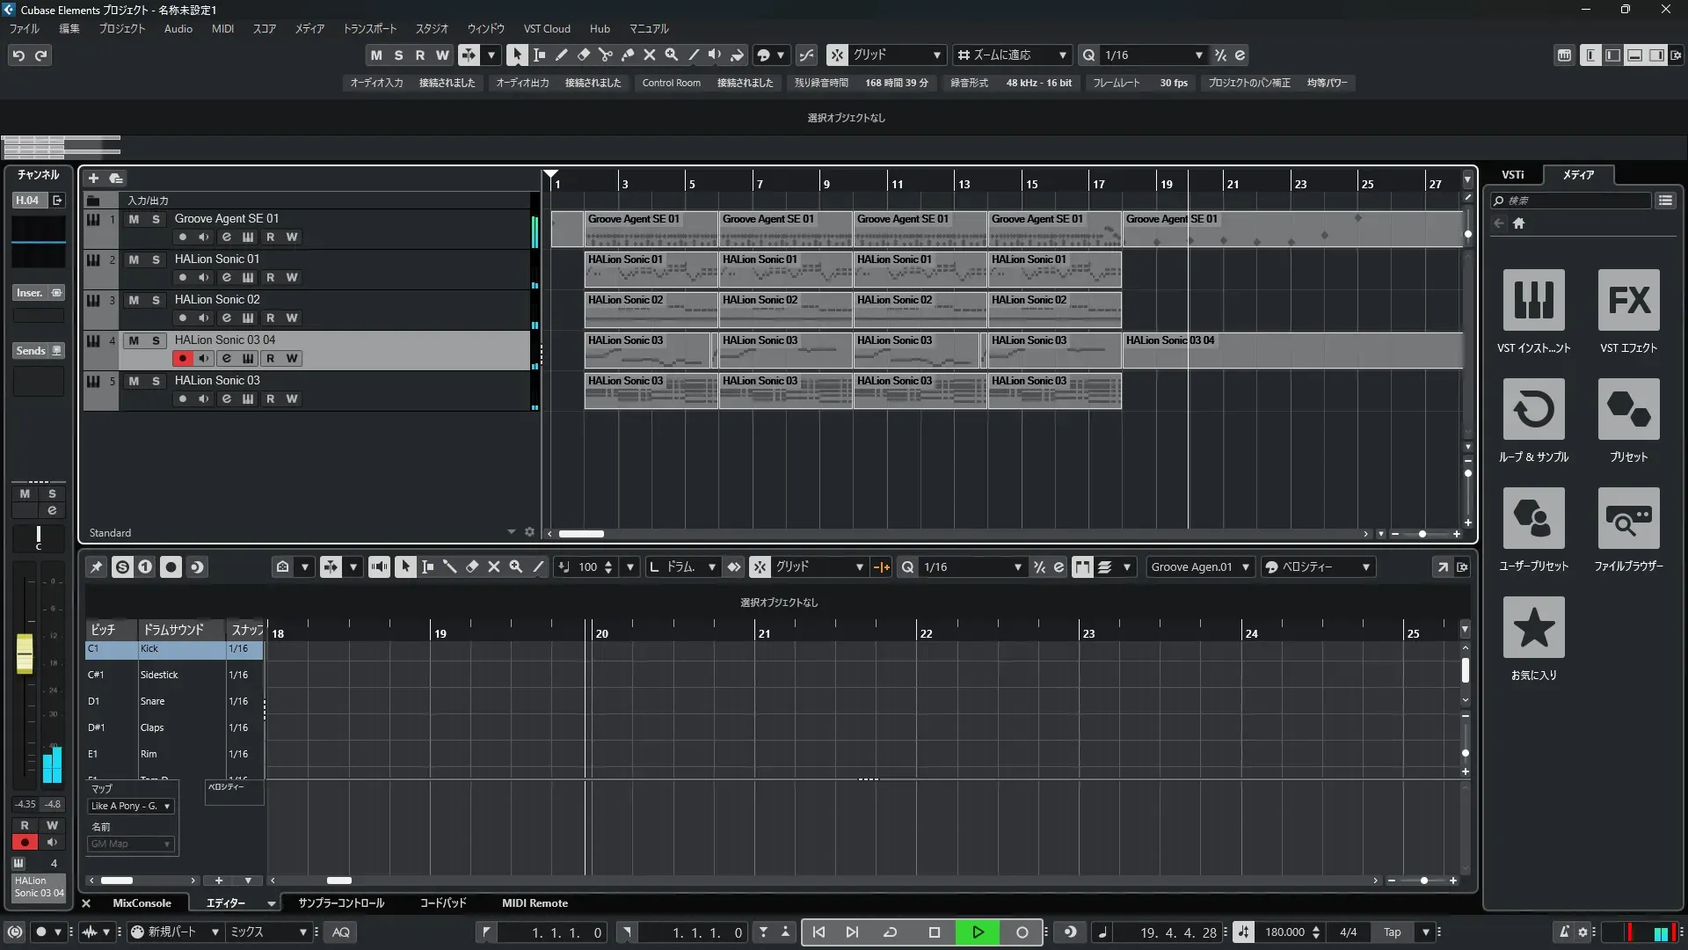Open VST Instruments media tile
Image resolution: width=1688 pixels, height=950 pixels.
pyautogui.click(x=1533, y=301)
